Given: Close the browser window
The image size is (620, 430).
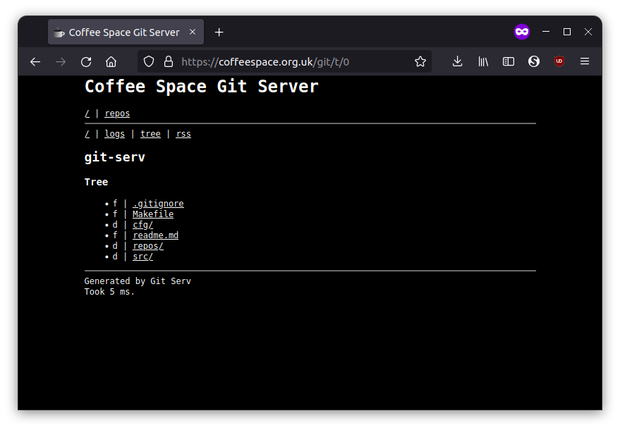Looking at the screenshot, I should (x=588, y=32).
